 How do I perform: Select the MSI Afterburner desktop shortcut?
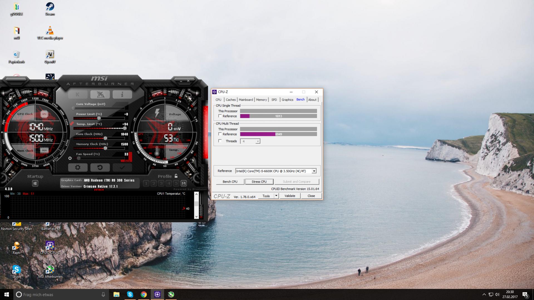[x=50, y=272]
